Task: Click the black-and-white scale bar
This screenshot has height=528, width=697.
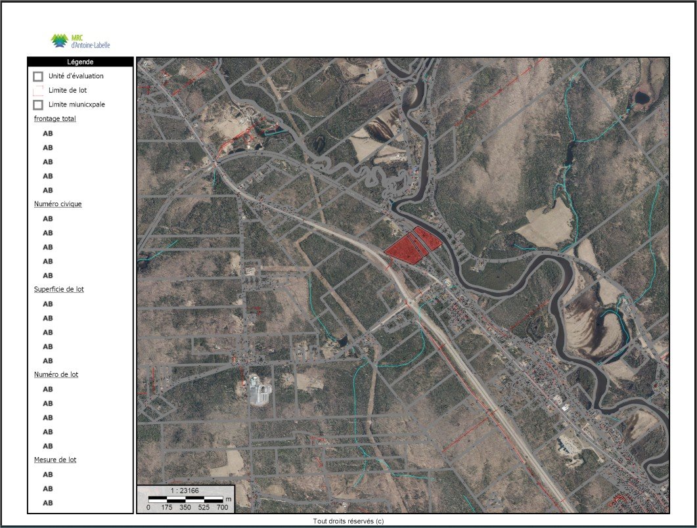Action: pos(185,500)
